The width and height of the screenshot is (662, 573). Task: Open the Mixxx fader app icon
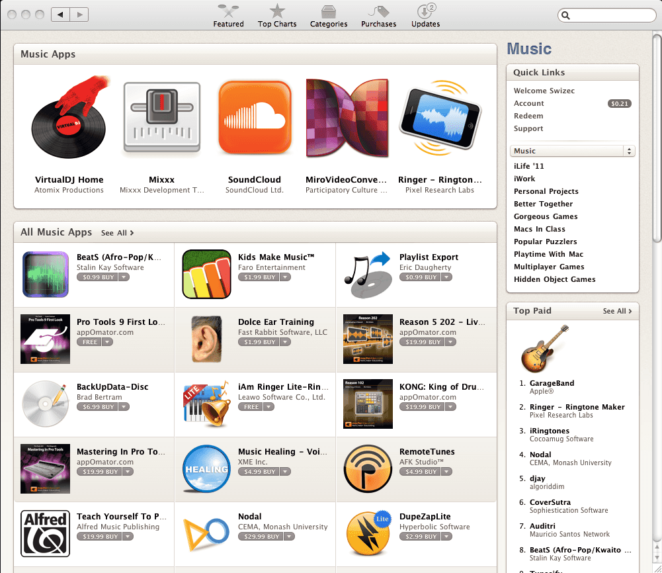[162, 117]
